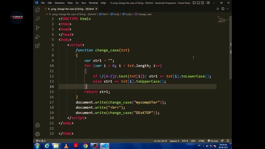265x149 pixels.
Task: Toggle the primary side bar layout button
Action: [x=194, y=3]
